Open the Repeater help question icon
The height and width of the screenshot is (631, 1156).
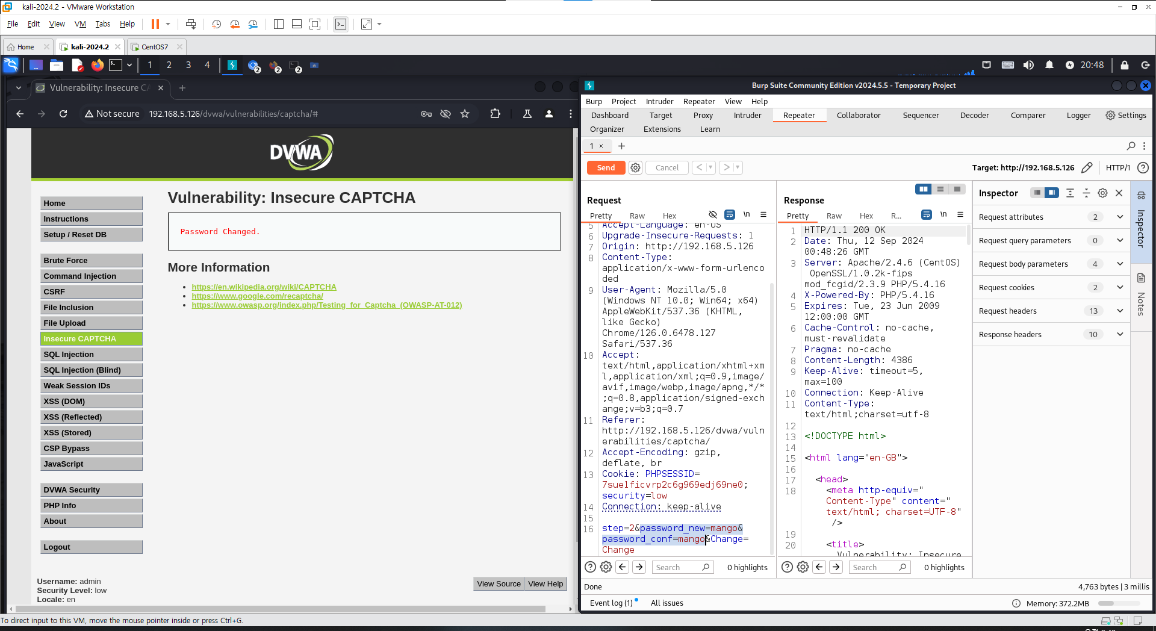(1143, 168)
